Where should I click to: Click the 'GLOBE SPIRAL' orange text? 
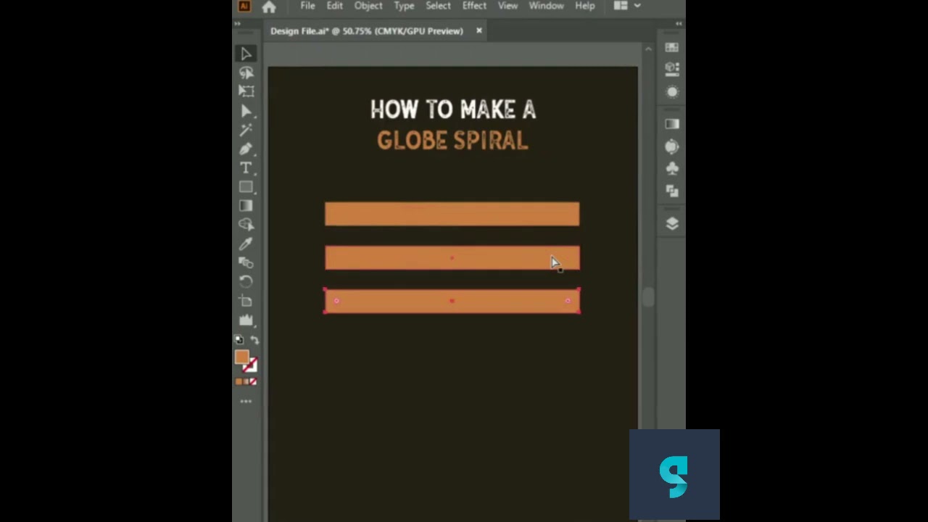tap(452, 141)
